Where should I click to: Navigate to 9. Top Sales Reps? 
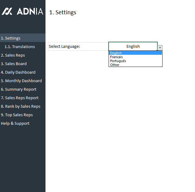17,115
